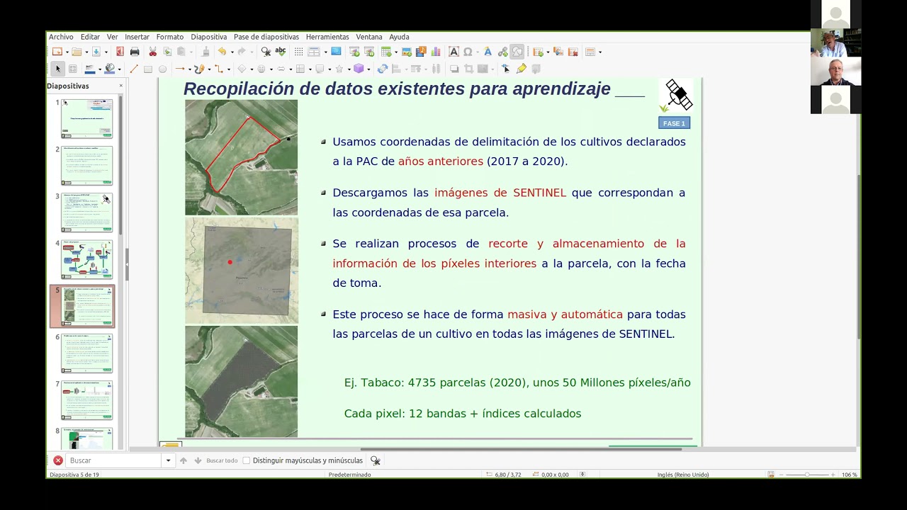
Task: Click the yellow highlighter glue points icon
Action: click(522, 69)
